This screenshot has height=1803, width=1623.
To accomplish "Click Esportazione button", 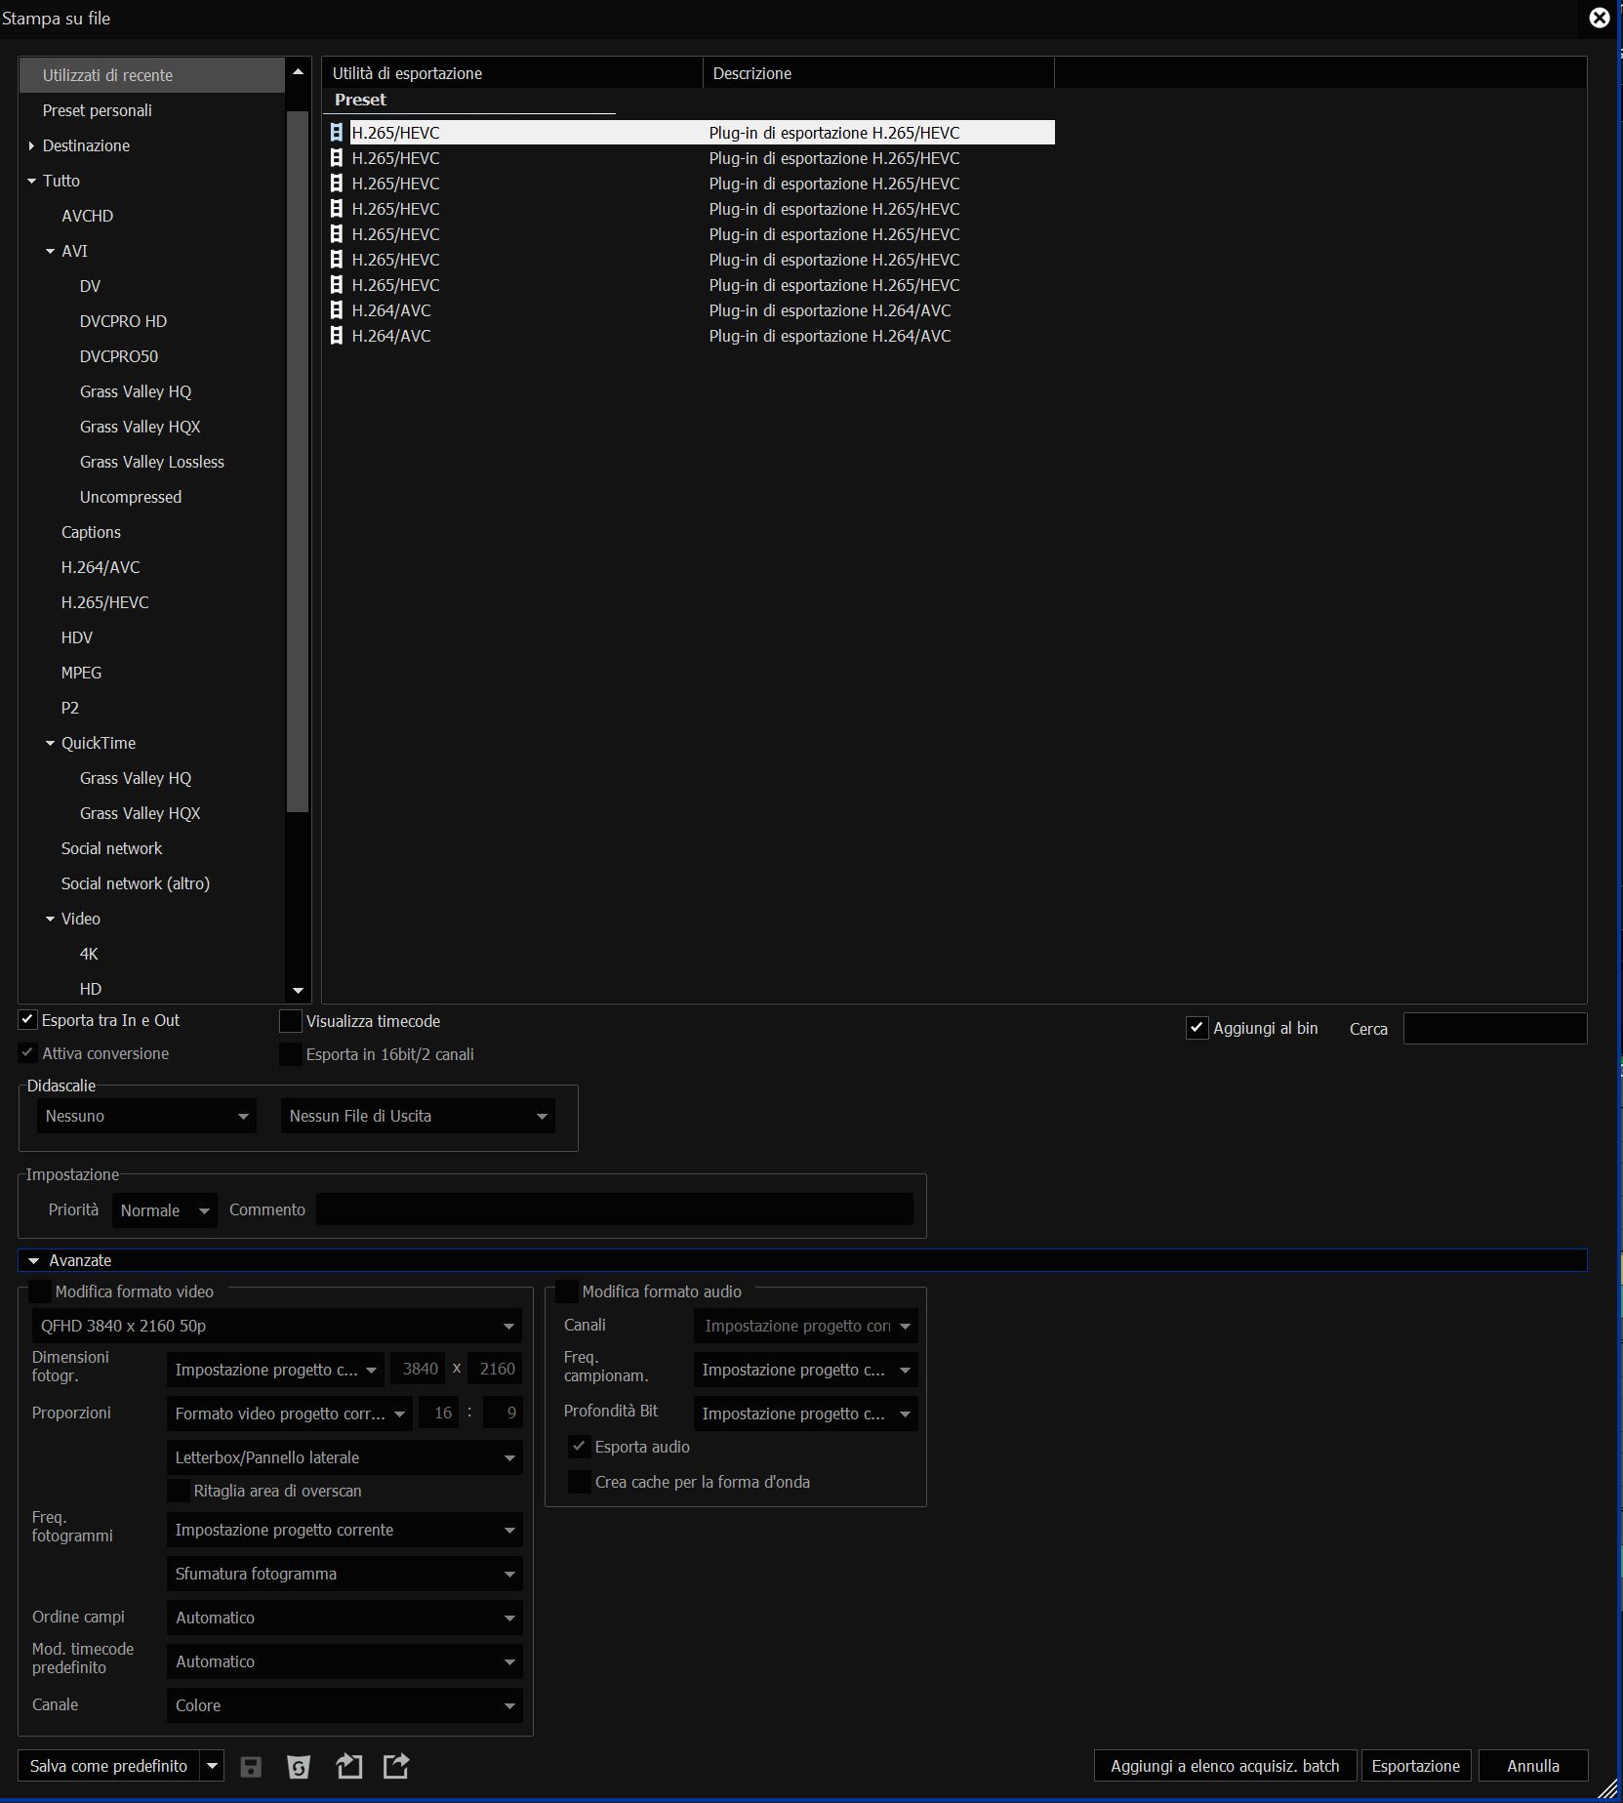I will pyautogui.click(x=1415, y=1766).
